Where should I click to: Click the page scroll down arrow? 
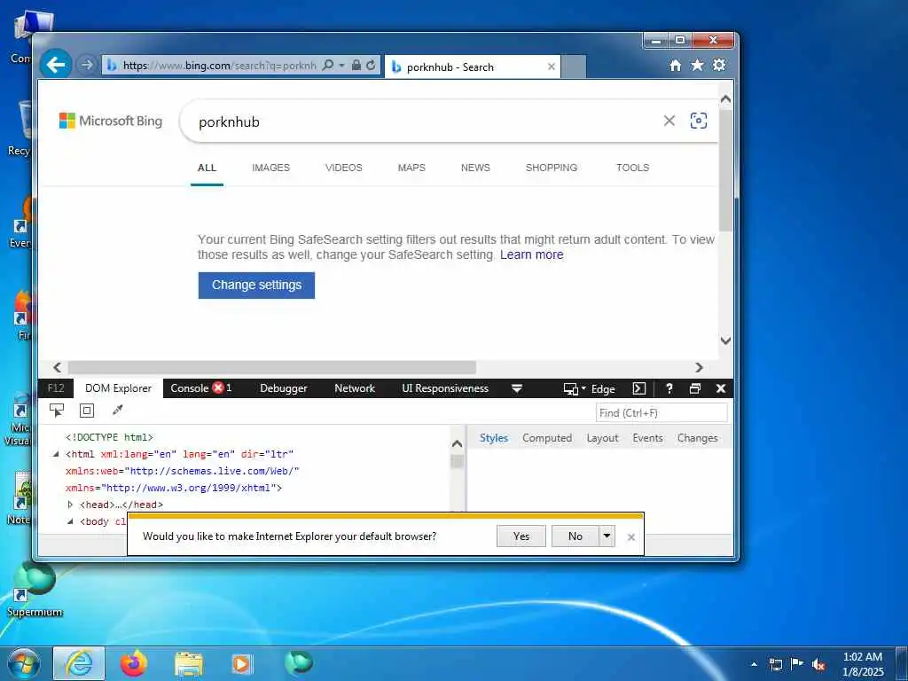point(725,340)
